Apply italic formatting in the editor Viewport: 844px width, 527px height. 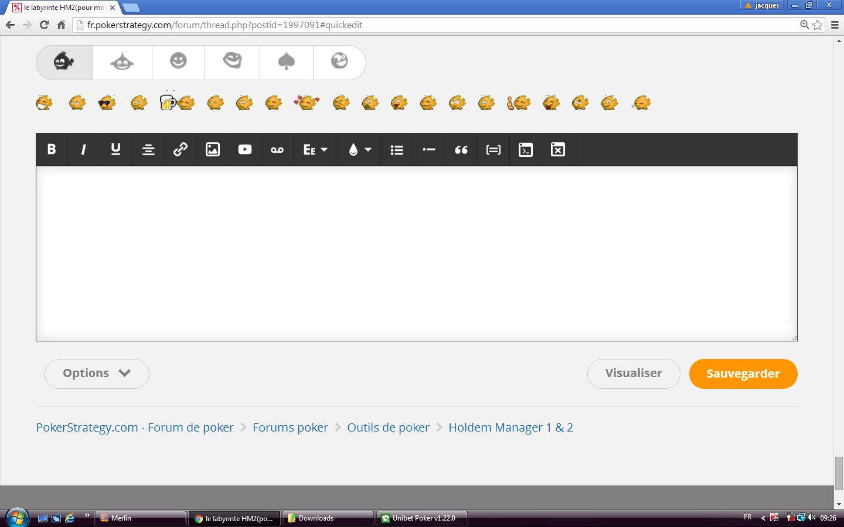pos(84,149)
